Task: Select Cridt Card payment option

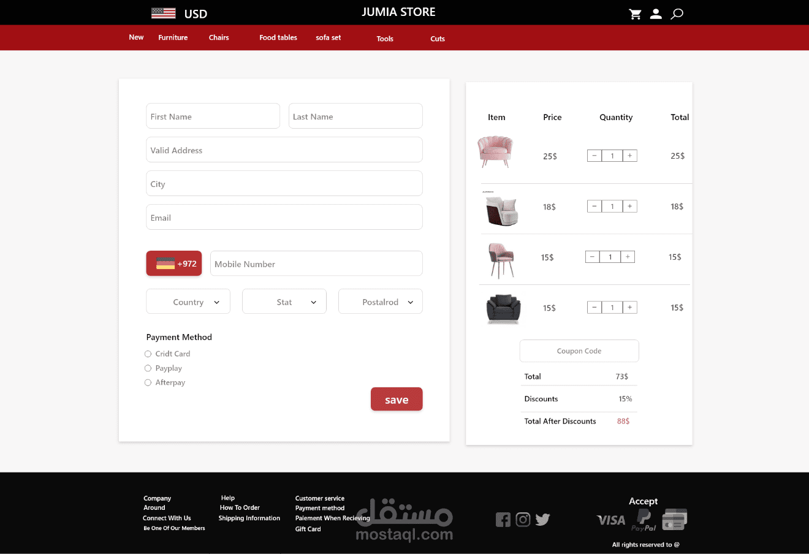Action: 148,354
